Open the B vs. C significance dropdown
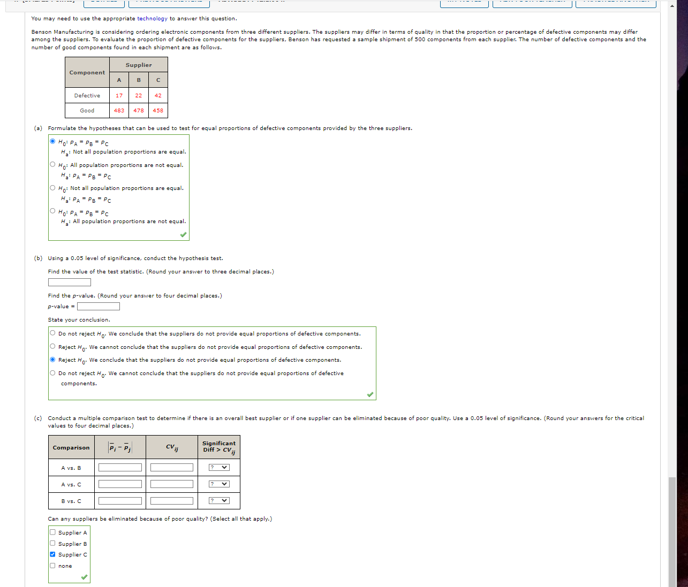The image size is (688, 587). [218, 500]
